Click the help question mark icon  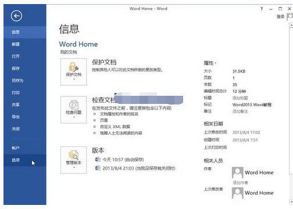coord(262,9)
